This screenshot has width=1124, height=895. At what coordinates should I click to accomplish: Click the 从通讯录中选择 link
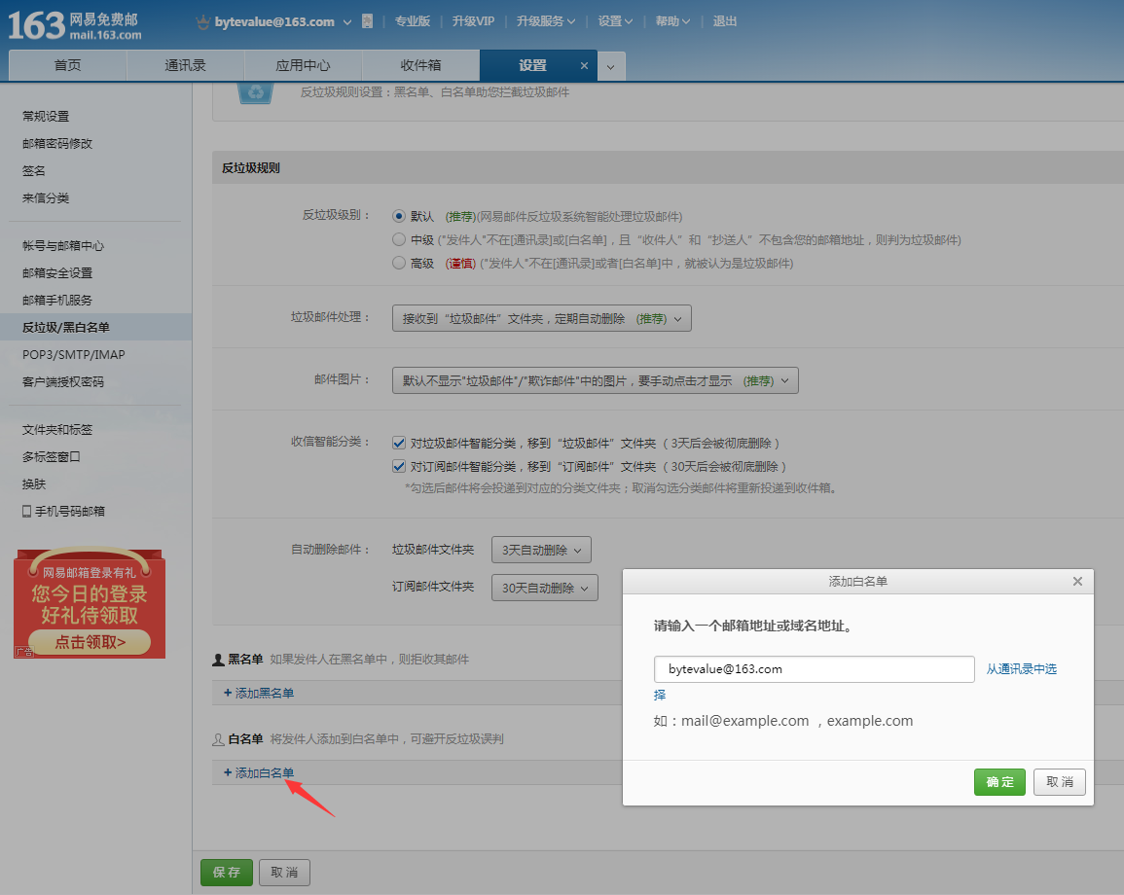(1021, 669)
